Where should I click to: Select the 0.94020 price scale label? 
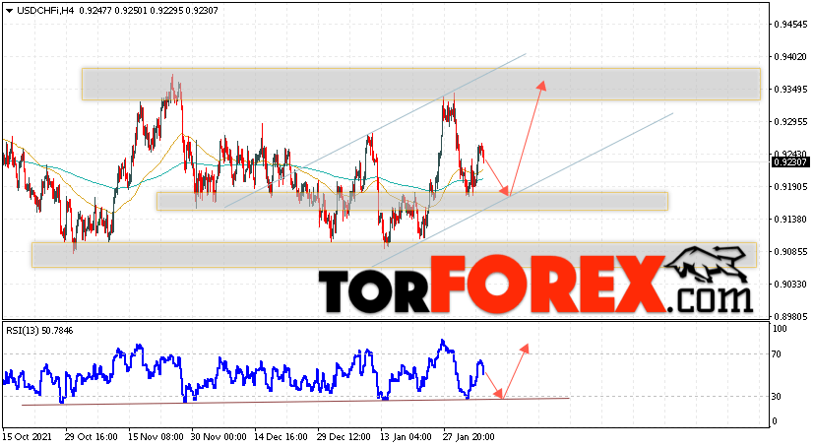point(790,57)
